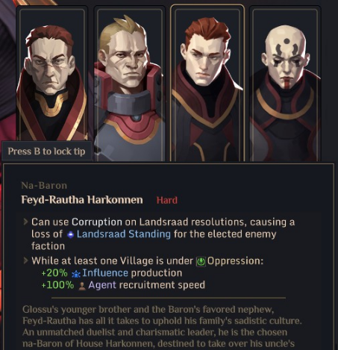Choose the blond armored Harkonnen portrait
This screenshot has width=338, height=350.
pyautogui.click(x=129, y=84)
